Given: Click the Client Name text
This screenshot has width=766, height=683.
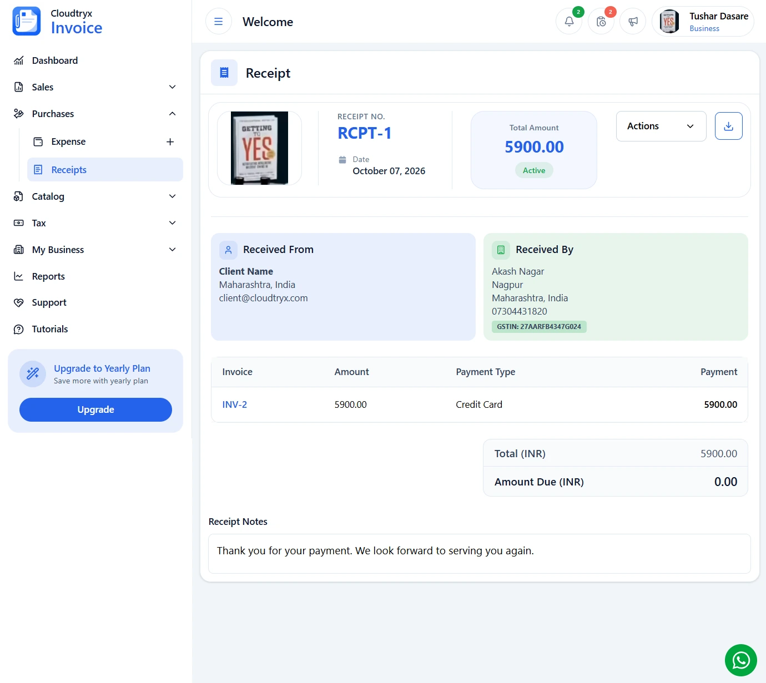Looking at the screenshot, I should click(x=246, y=271).
